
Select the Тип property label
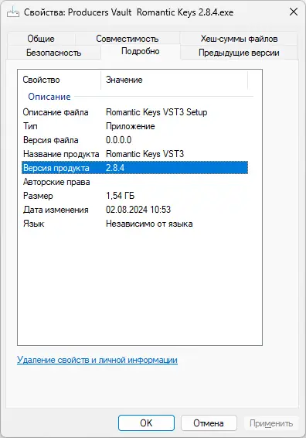(x=30, y=126)
